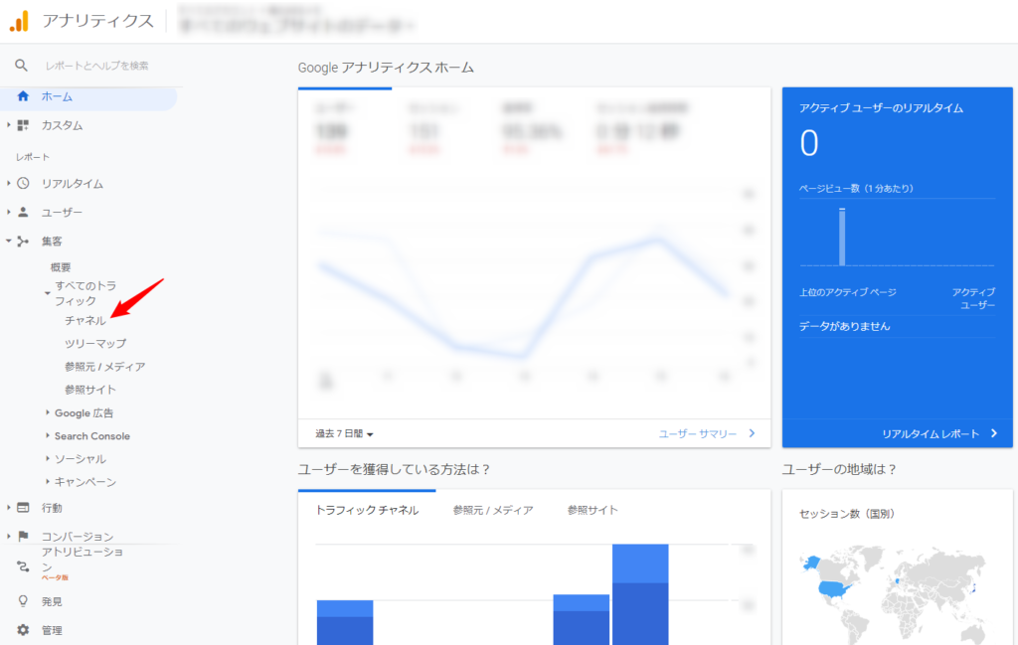Open the Google 広告 reports item
1018x645 pixels.
point(84,412)
